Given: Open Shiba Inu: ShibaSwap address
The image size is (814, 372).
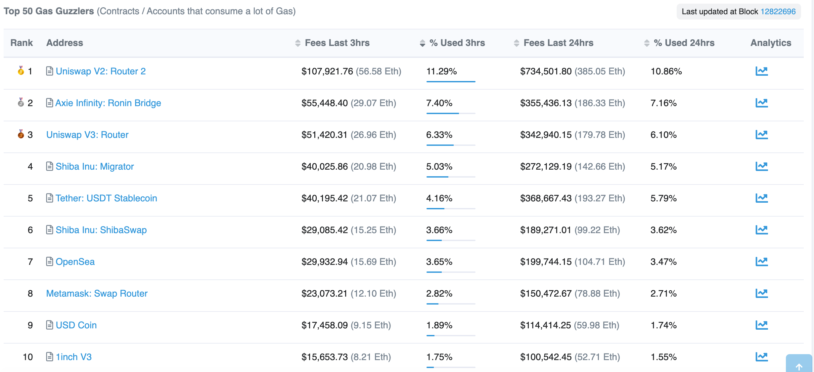Looking at the screenshot, I should pos(101,230).
